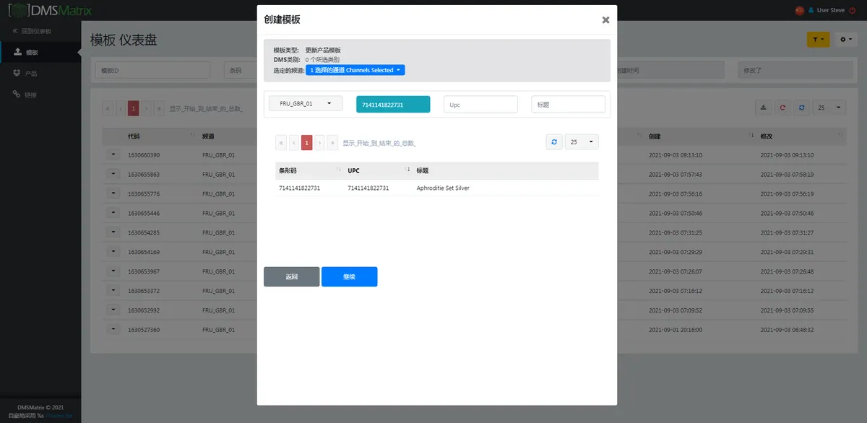Image resolution: width=867 pixels, height=423 pixels.
Task: Sort dialog table by UPC column
Action: click(379, 170)
